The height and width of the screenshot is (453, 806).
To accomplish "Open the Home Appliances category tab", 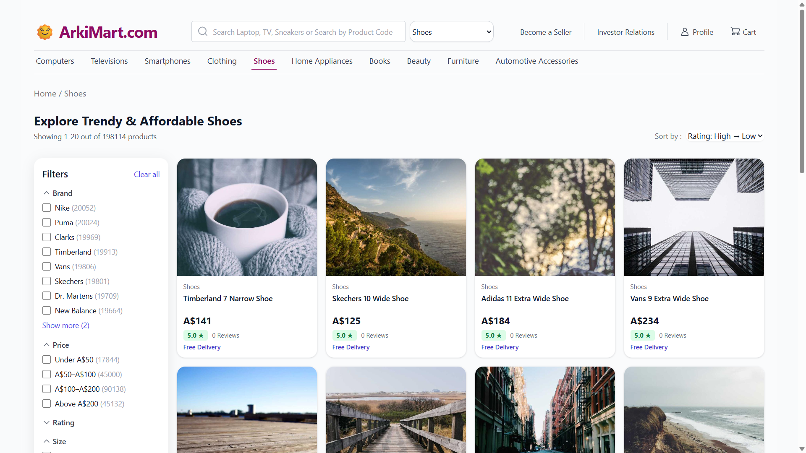I will click(x=322, y=61).
